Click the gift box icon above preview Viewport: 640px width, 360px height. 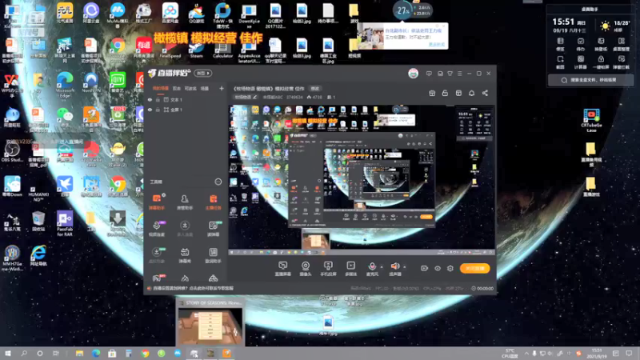coord(432,93)
